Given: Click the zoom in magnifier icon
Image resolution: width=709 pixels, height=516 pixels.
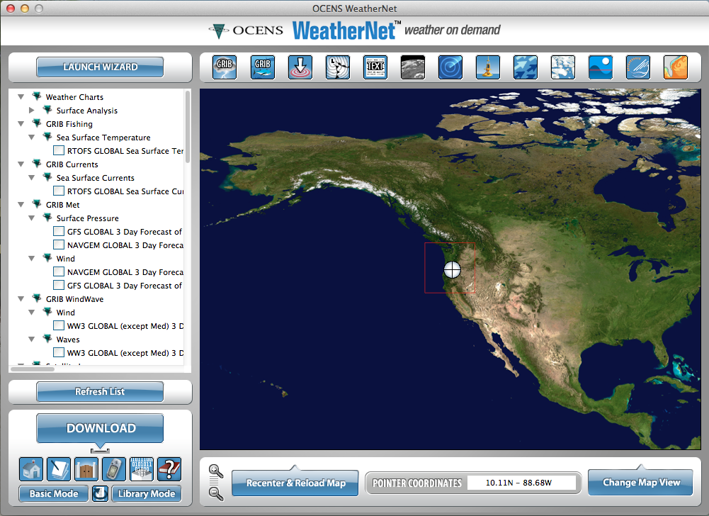Looking at the screenshot, I should pos(216,471).
